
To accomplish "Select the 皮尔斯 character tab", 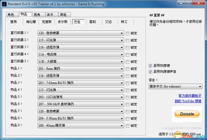I will coord(62,22).
